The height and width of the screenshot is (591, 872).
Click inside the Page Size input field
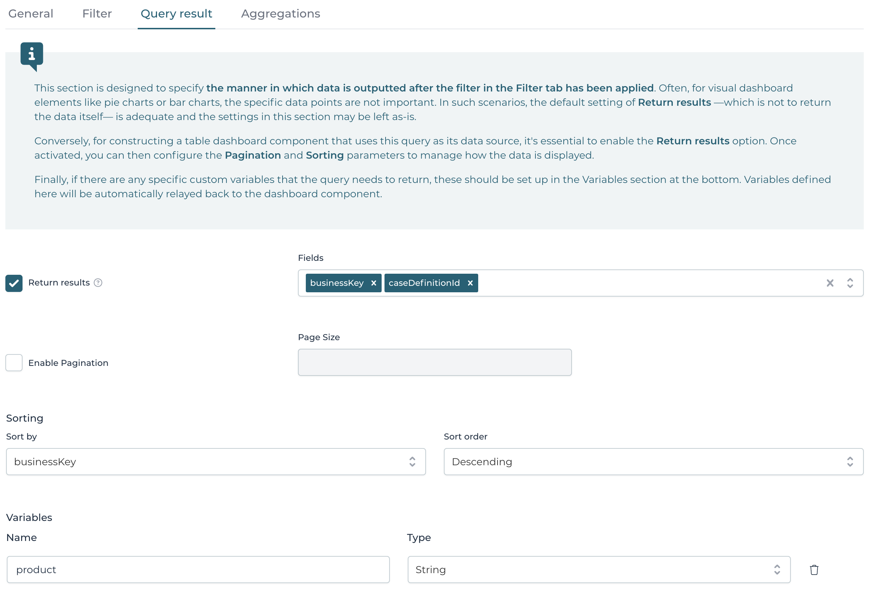(x=434, y=362)
